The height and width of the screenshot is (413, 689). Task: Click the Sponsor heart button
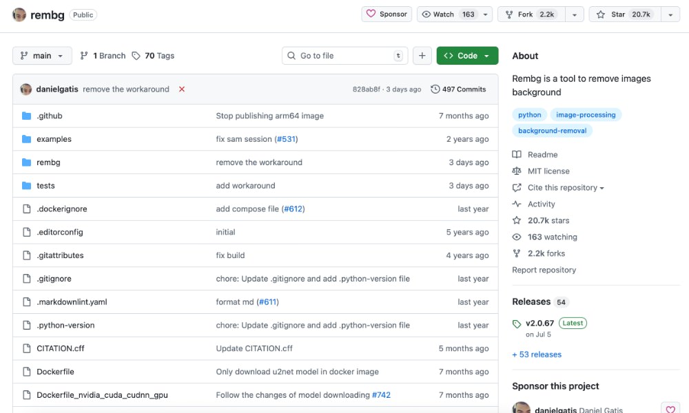point(387,14)
